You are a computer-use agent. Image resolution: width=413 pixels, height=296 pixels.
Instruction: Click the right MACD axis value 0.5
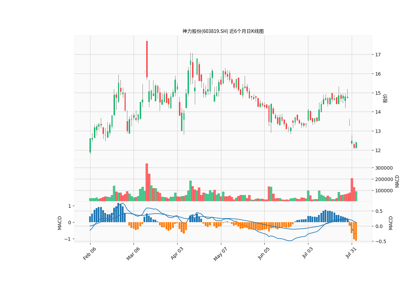(x=379, y=211)
